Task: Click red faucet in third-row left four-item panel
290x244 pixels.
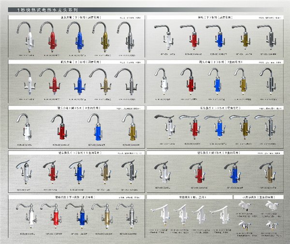Action: (x=59, y=127)
